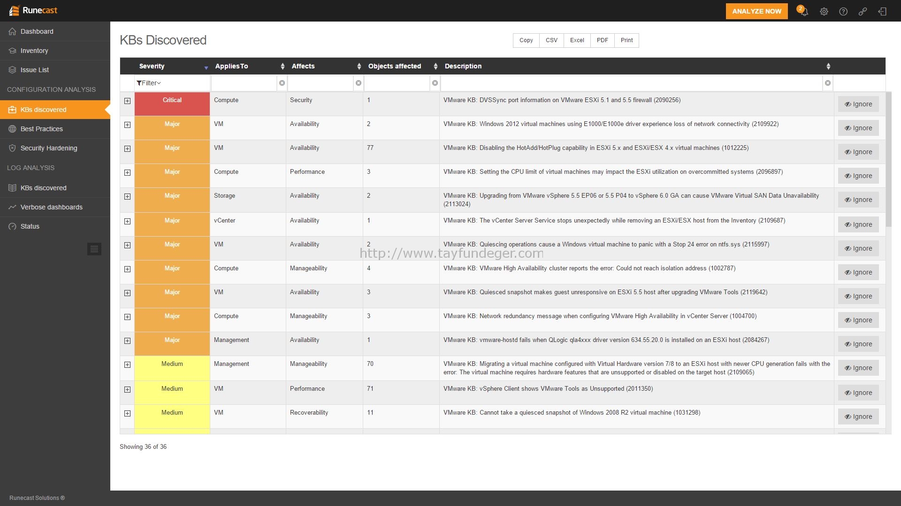Screen dimensions: 901x506
Task: Ignore isolation address HA KB
Action: 858,272
